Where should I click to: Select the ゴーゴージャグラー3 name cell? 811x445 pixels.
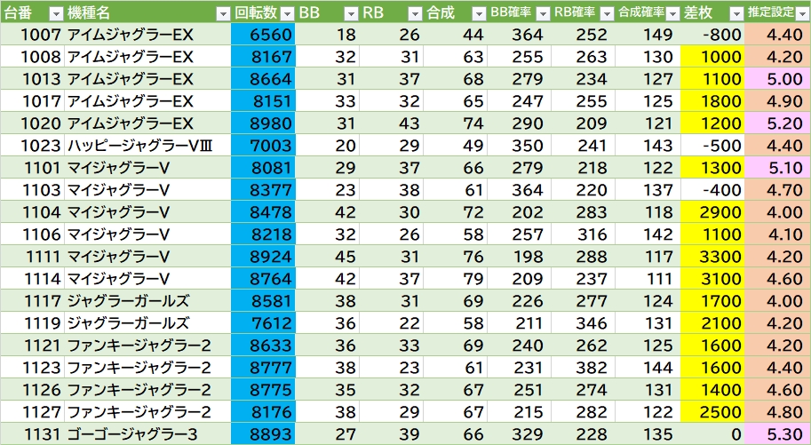[x=147, y=434]
